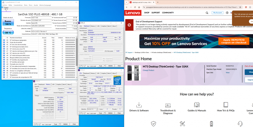Click the Spec Info View link
This screenshot has width=253, height=127.
point(227,73)
